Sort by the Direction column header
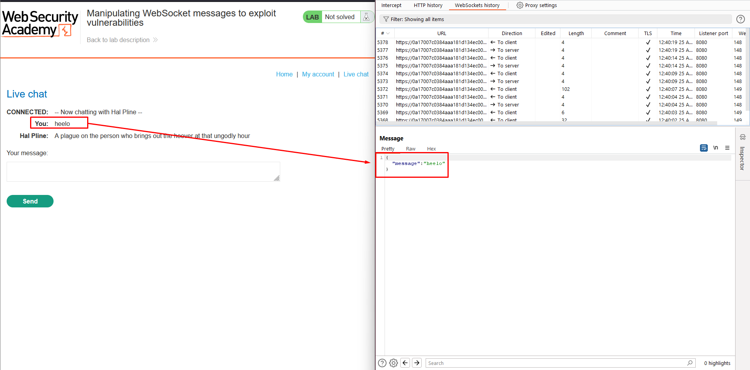 click(512, 34)
